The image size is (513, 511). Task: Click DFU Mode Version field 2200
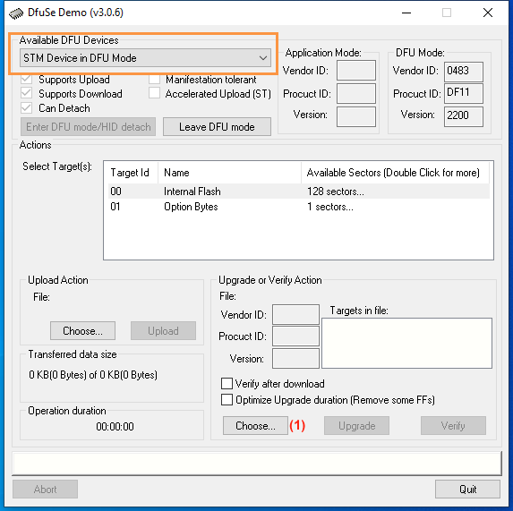click(x=464, y=116)
